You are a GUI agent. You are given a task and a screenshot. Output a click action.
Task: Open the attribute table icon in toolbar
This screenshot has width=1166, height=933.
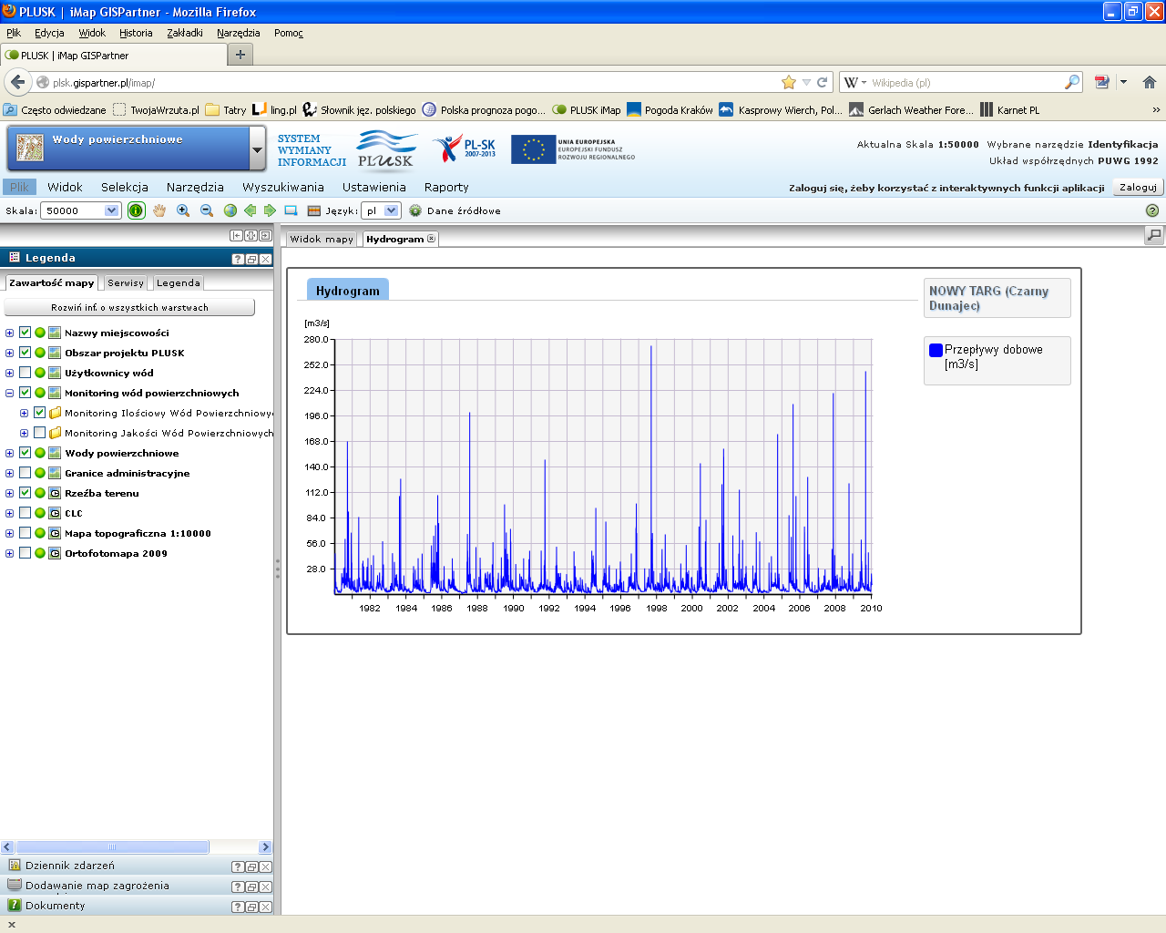(x=314, y=210)
